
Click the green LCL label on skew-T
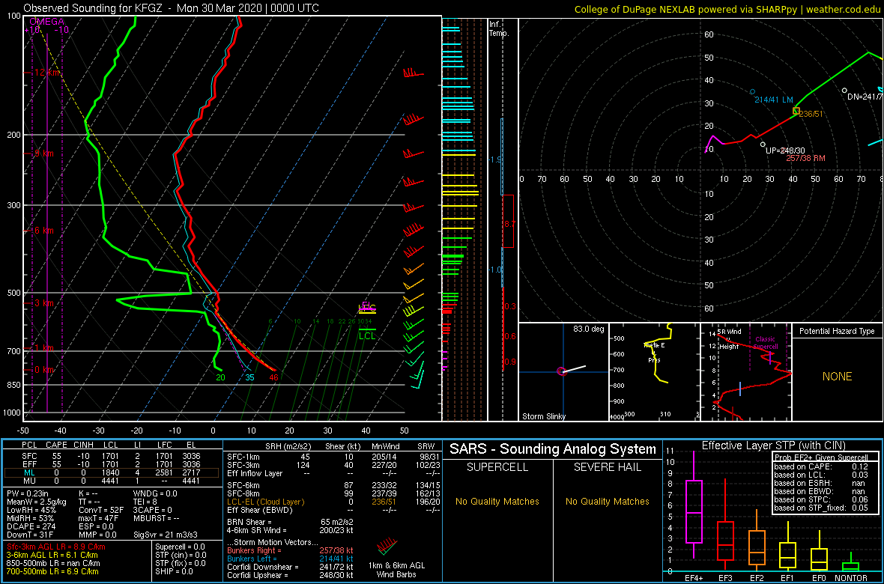[367, 336]
